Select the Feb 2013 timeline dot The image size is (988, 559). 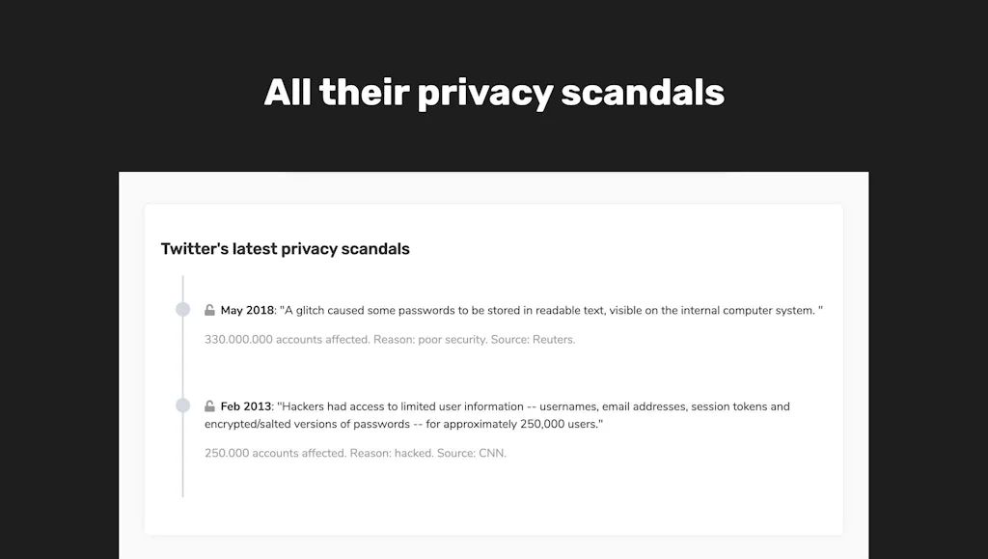click(182, 405)
